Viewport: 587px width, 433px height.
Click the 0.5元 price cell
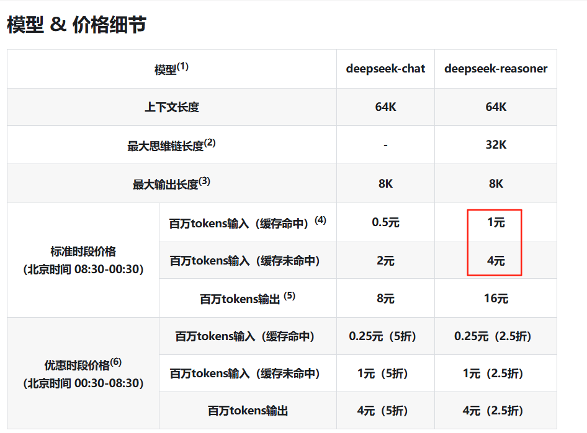[x=385, y=222]
